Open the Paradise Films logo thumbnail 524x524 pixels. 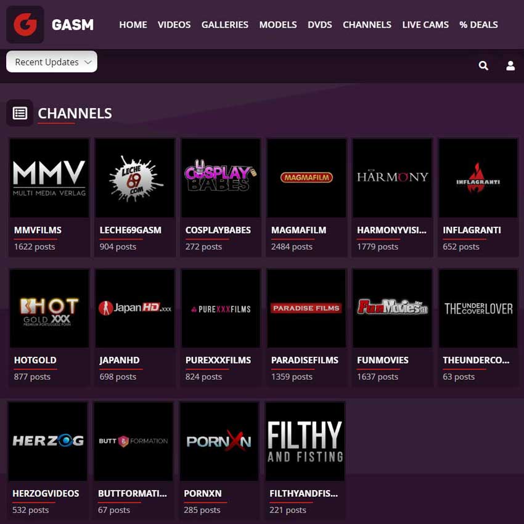click(306, 308)
